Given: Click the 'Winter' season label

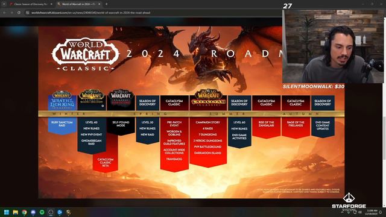Looking at the screenshot, I should tap(69, 114).
